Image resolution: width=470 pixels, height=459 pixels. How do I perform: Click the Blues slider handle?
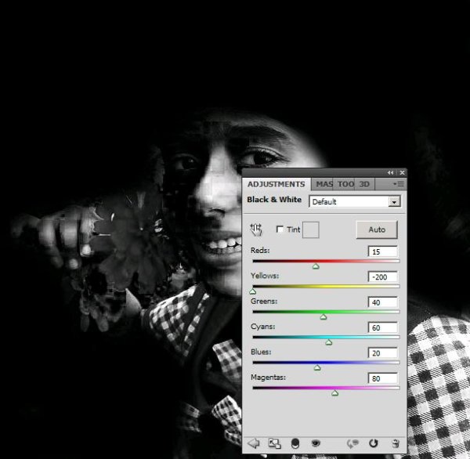(x=317, y=368)
